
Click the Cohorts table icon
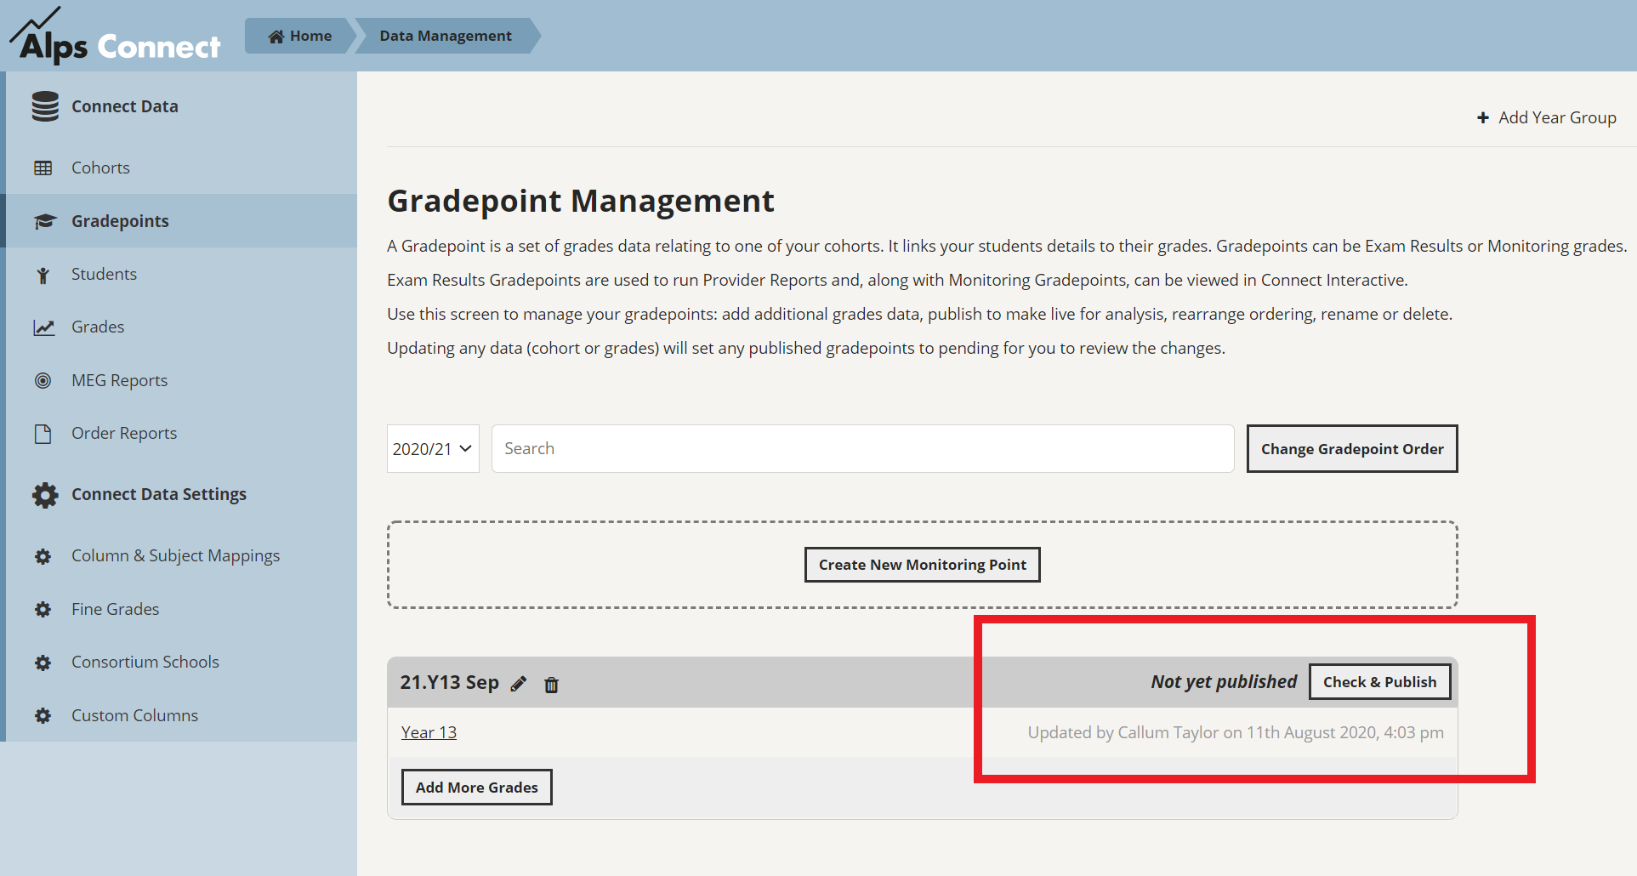(x=43, y=168)
